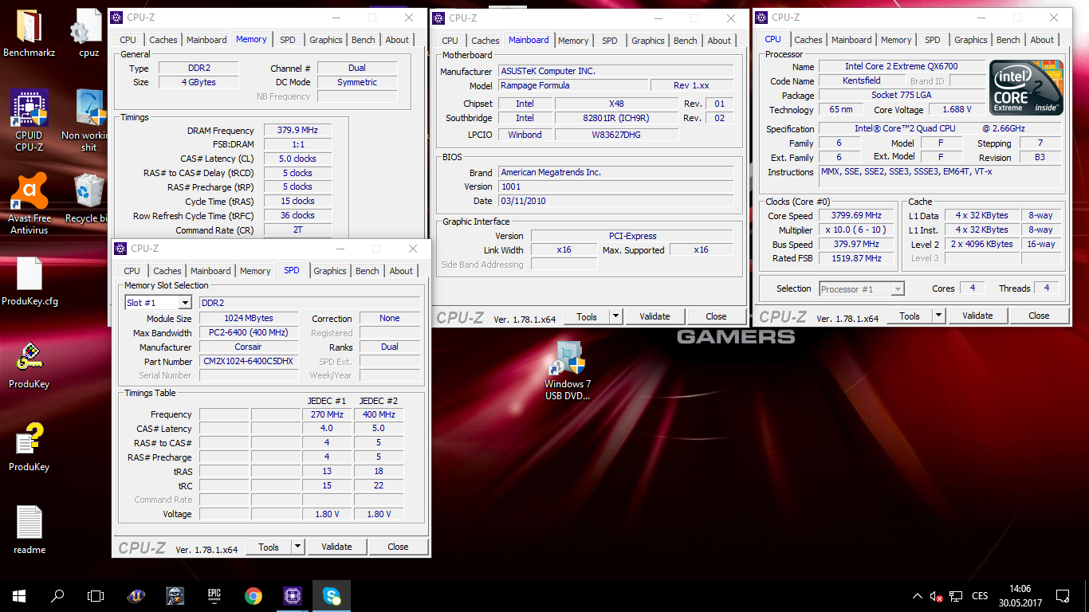Click the Rampage Formula model field
1089x612 pixels.
pos(573,85)
